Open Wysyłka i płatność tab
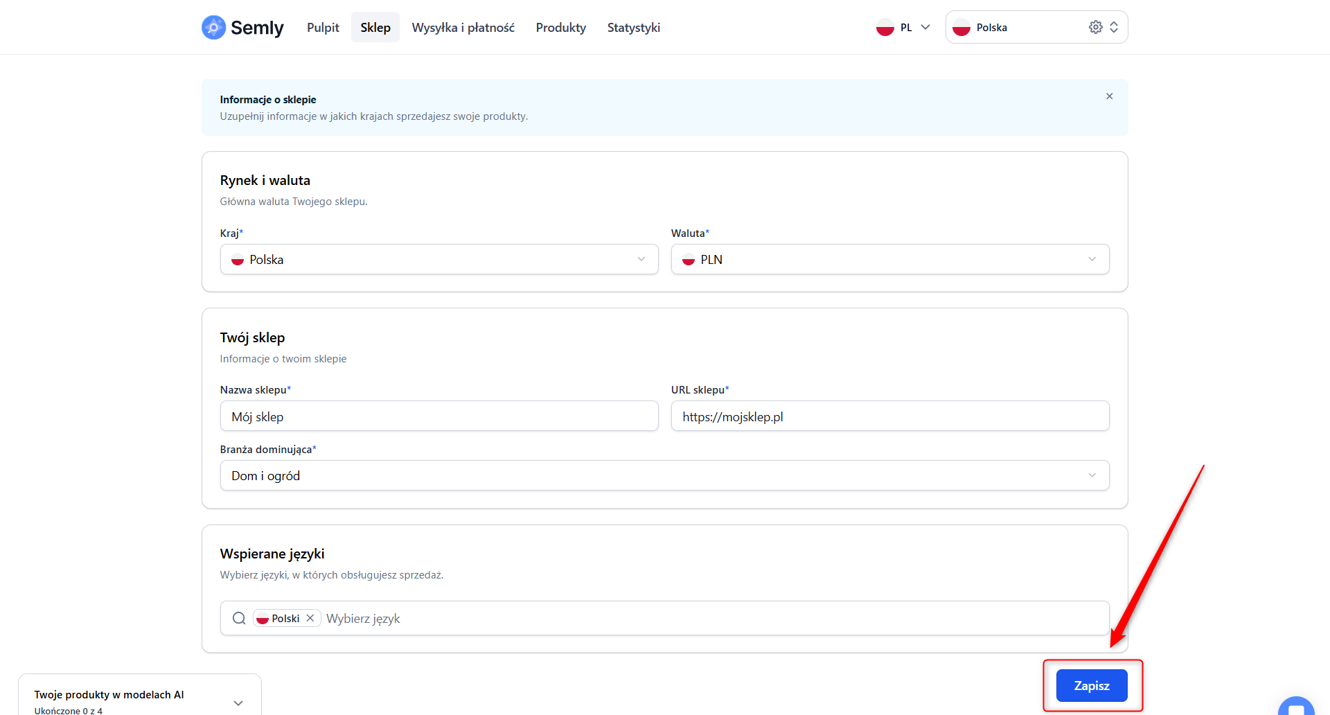Viewport: 1330px width, 715px height. pyautogui.click(x=463, y=28)
